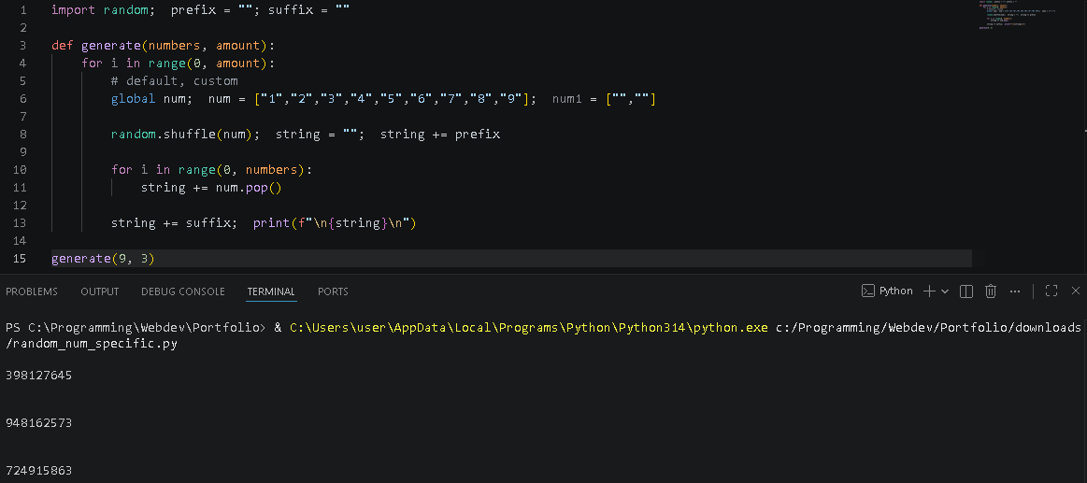Click the Python terminal name label
This screenshot has height=483, width=1087.
coord(896,291)
